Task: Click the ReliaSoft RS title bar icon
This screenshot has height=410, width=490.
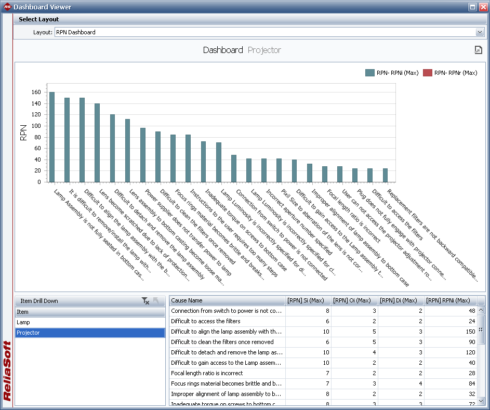Action: [6, 7]
